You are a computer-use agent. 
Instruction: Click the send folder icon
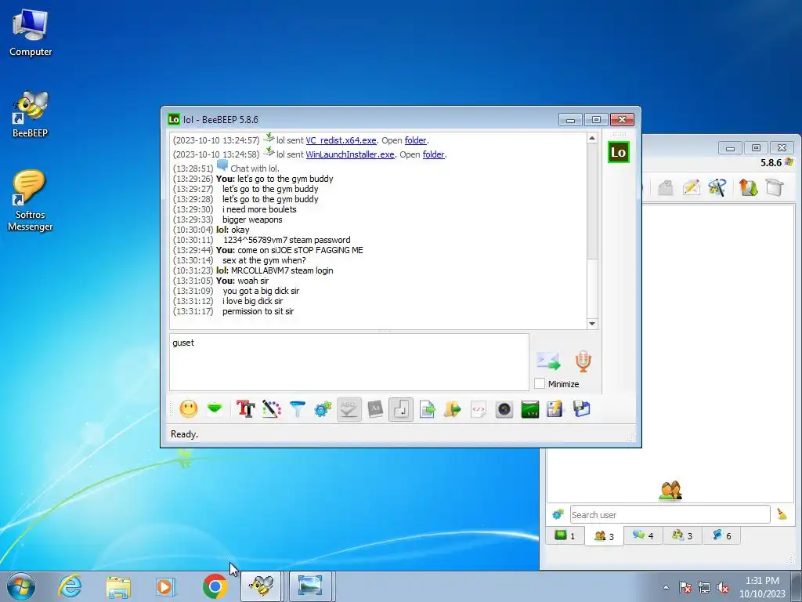coord(453,409)
